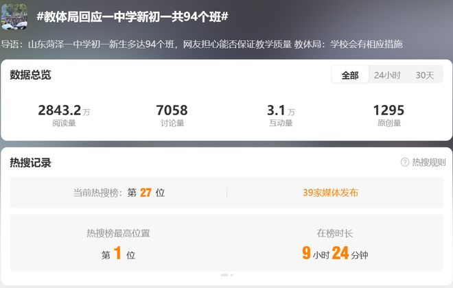This screenshot has height=288, width=453.
Task: Click the 数据总览 section heading
Action: pos(30,75)
